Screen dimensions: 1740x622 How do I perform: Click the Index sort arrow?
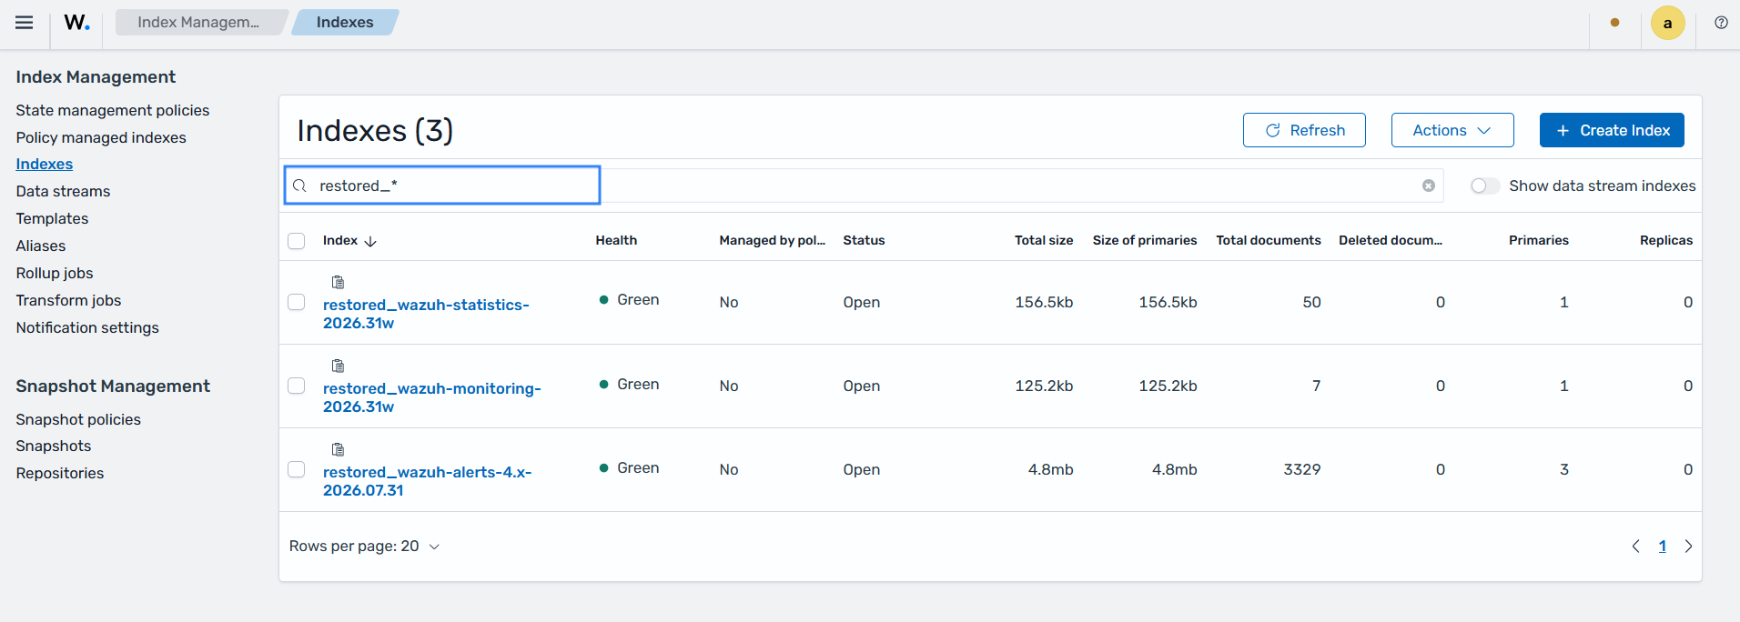(x=370, y=241)
